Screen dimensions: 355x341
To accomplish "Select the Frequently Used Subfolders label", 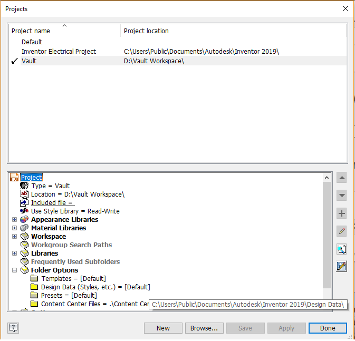I will [75, 262].
